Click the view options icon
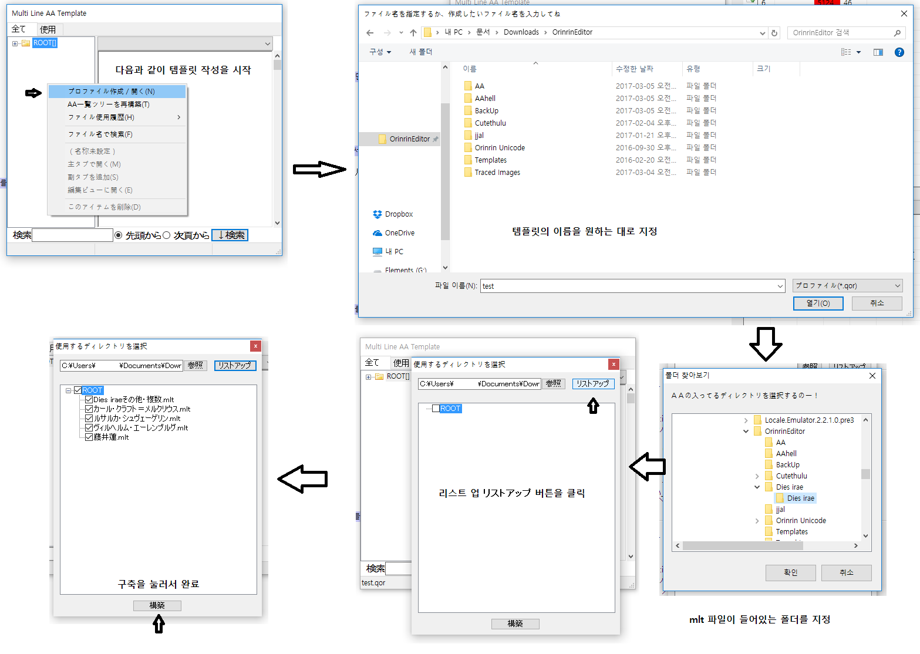Viewport: 920px width, 654px height. tap(846, 52)
